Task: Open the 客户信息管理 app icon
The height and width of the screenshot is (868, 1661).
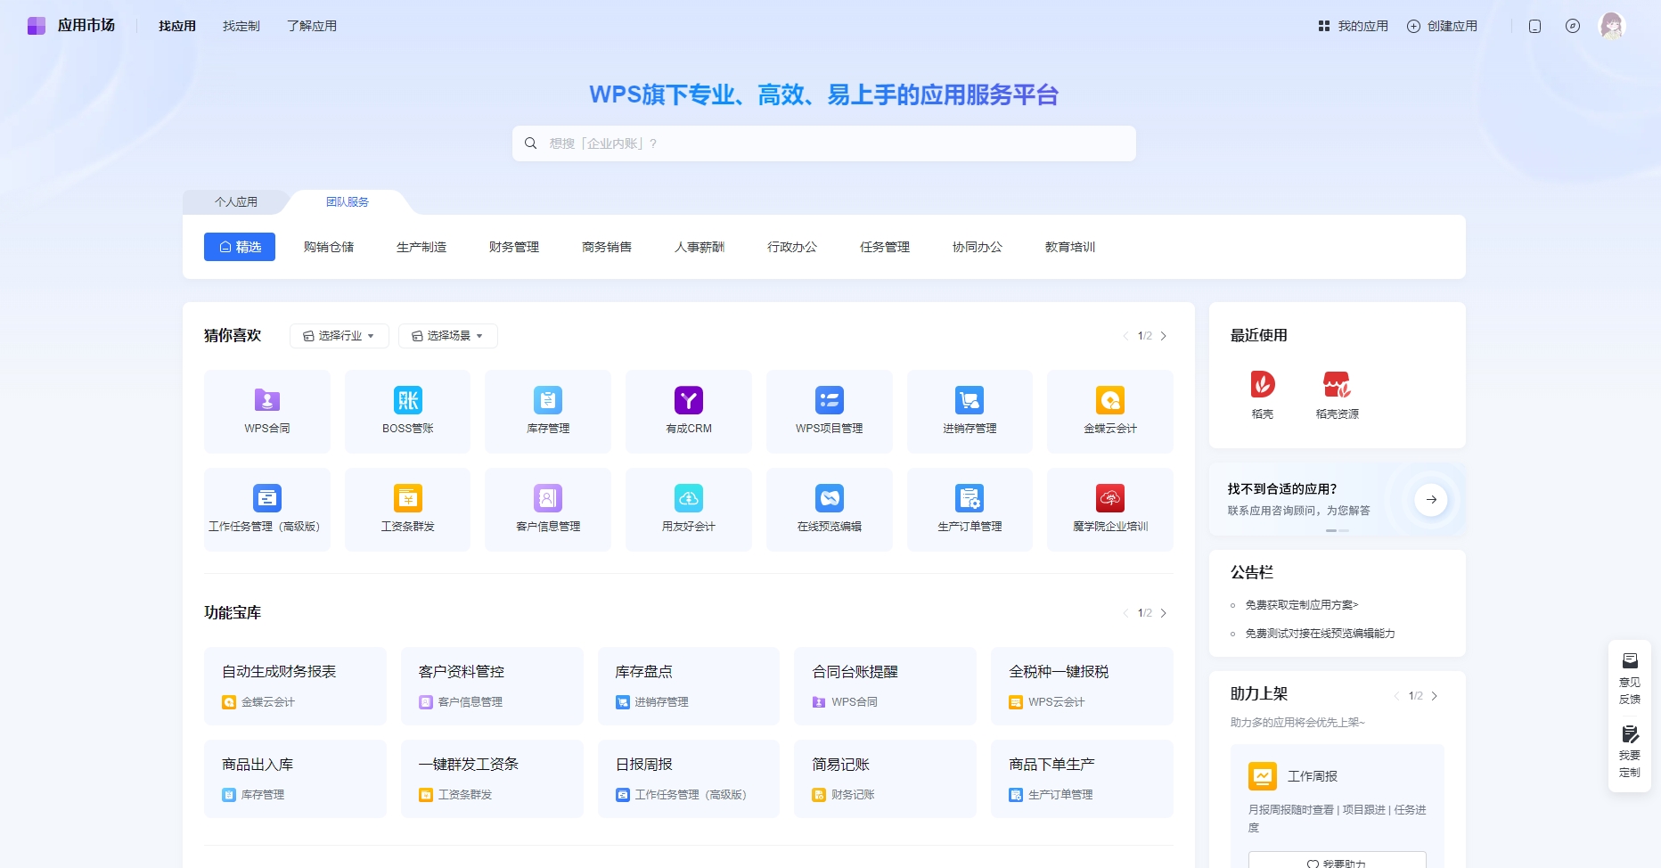Action: [548, 498]
